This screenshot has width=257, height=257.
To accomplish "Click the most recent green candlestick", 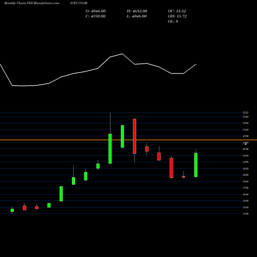I will (x=196, y=165).
